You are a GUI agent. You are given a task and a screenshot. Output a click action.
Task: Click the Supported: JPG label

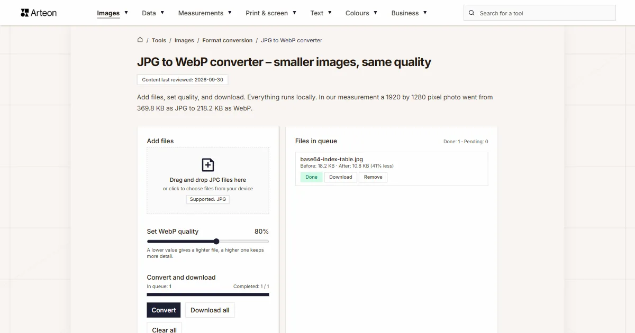point(208,199)
